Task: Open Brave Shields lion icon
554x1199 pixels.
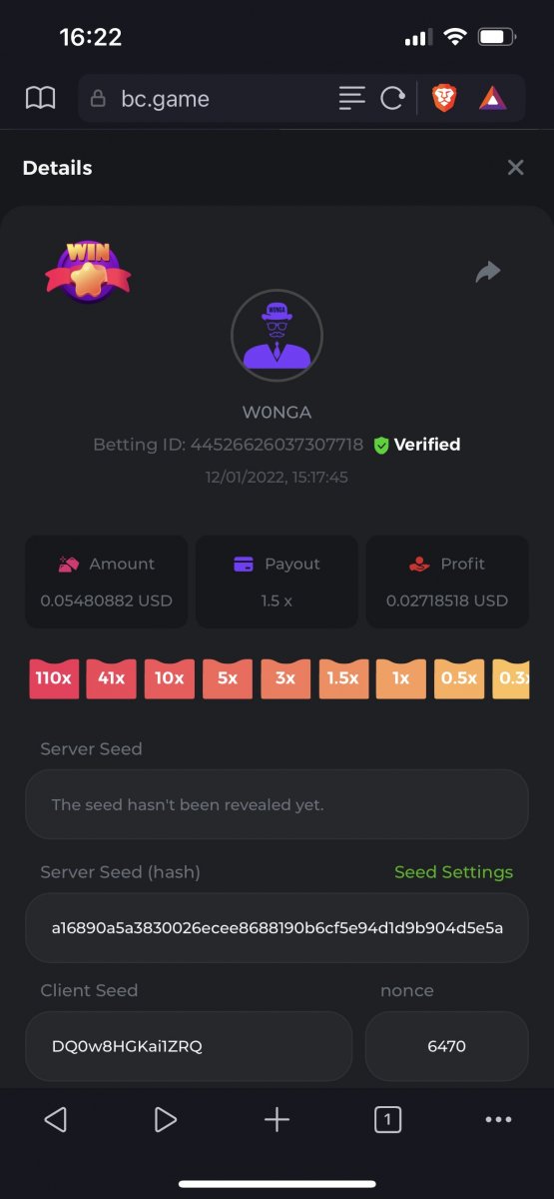Action: (x=444, y=98)
